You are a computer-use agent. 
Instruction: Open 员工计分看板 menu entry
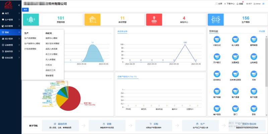pyautogui.click(x=52, y=54)
